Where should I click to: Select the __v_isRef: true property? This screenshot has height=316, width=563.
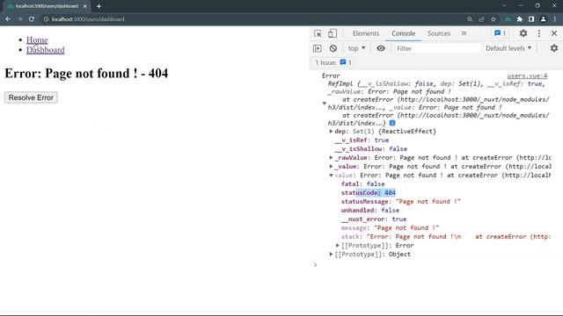pos(362,140)
